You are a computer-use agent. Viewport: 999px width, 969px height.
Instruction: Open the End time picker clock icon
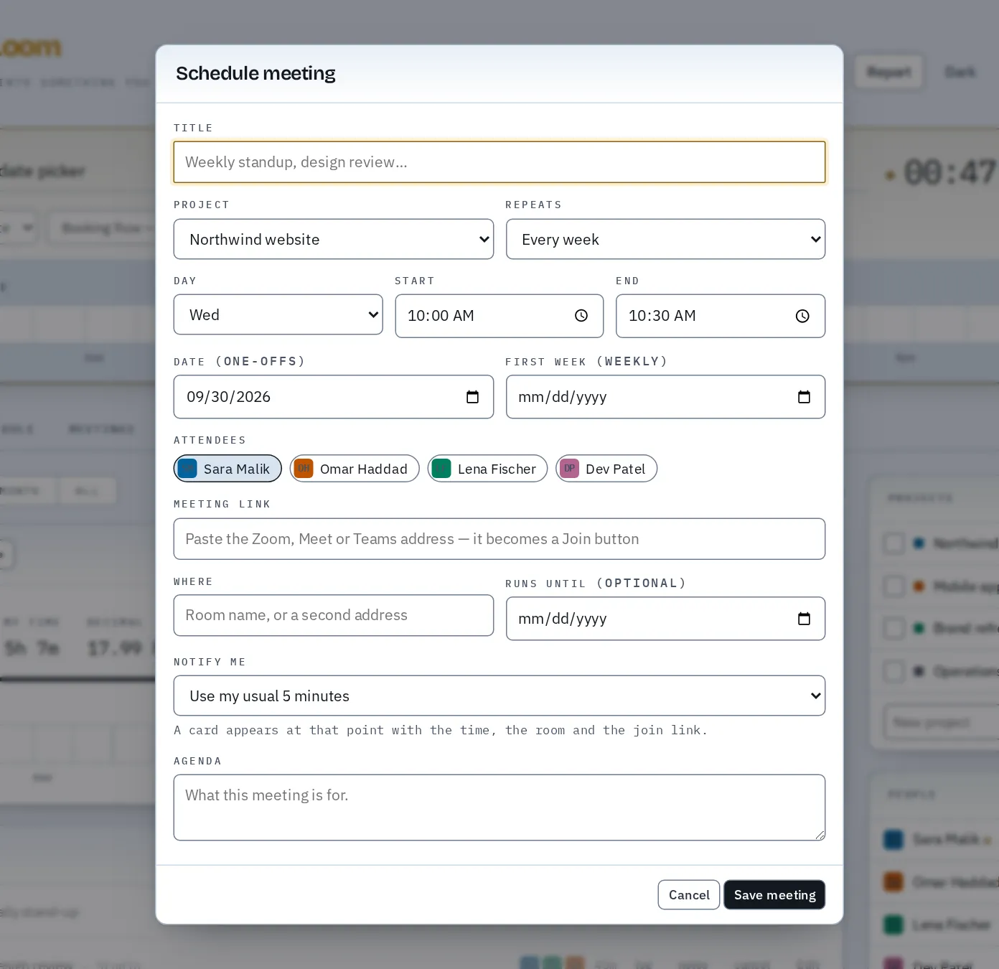(802, 316)
